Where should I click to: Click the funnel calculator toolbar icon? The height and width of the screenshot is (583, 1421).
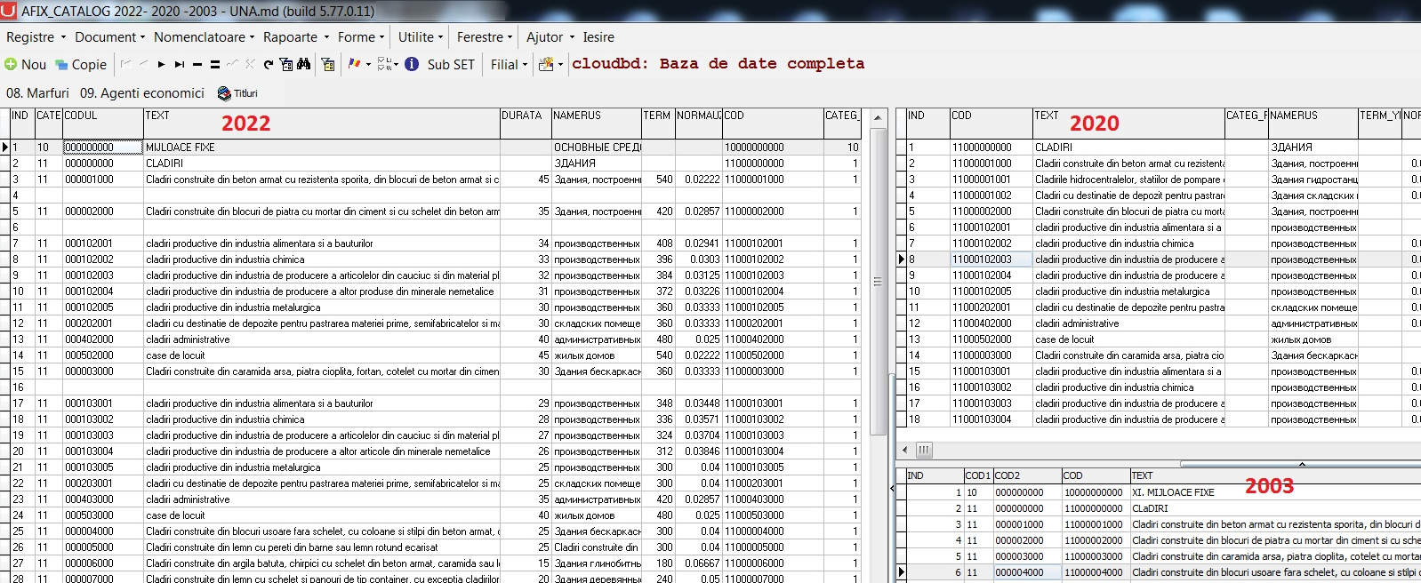click(x=328, y=64)
